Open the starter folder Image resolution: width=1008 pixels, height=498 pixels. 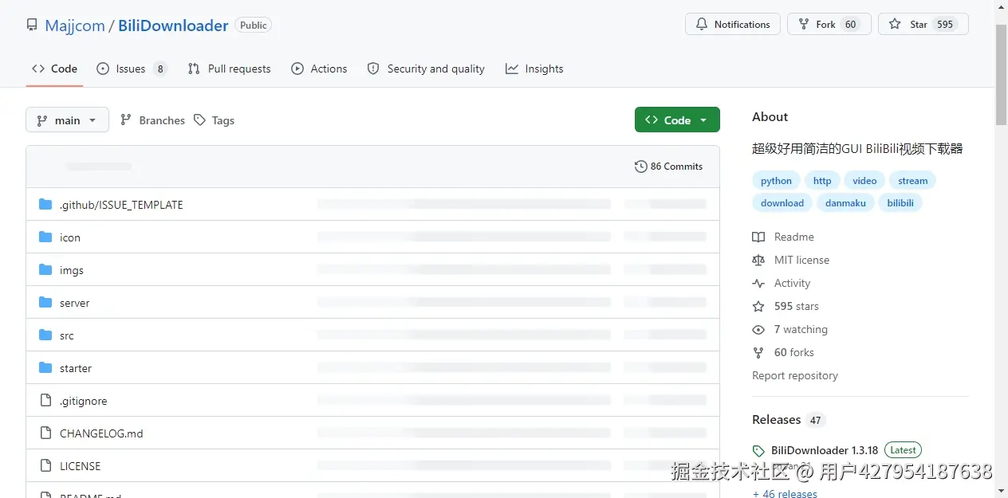(76, 368)
